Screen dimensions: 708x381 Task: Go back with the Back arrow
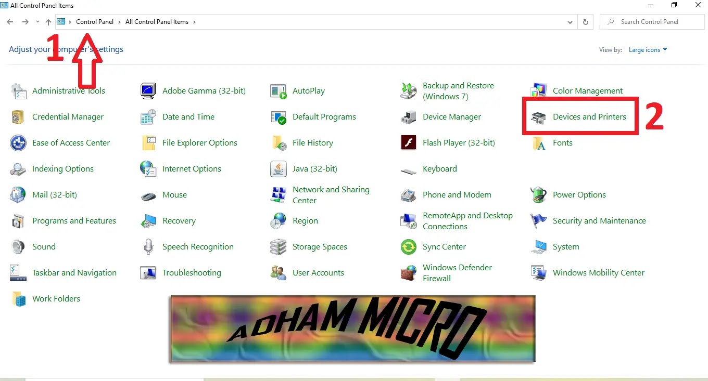click(x=10, y=22)
